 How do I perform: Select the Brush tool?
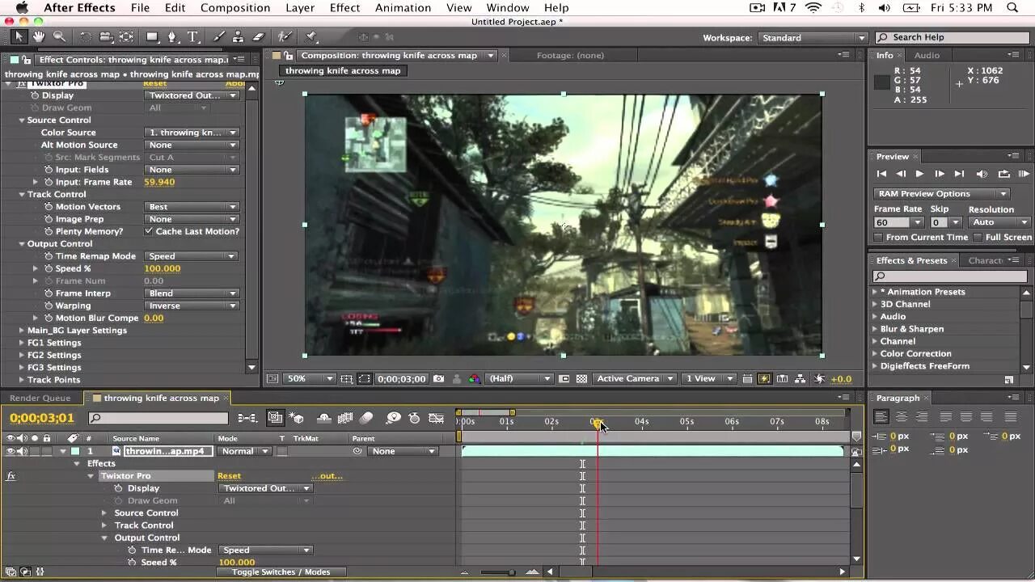(x=219, y=37)
